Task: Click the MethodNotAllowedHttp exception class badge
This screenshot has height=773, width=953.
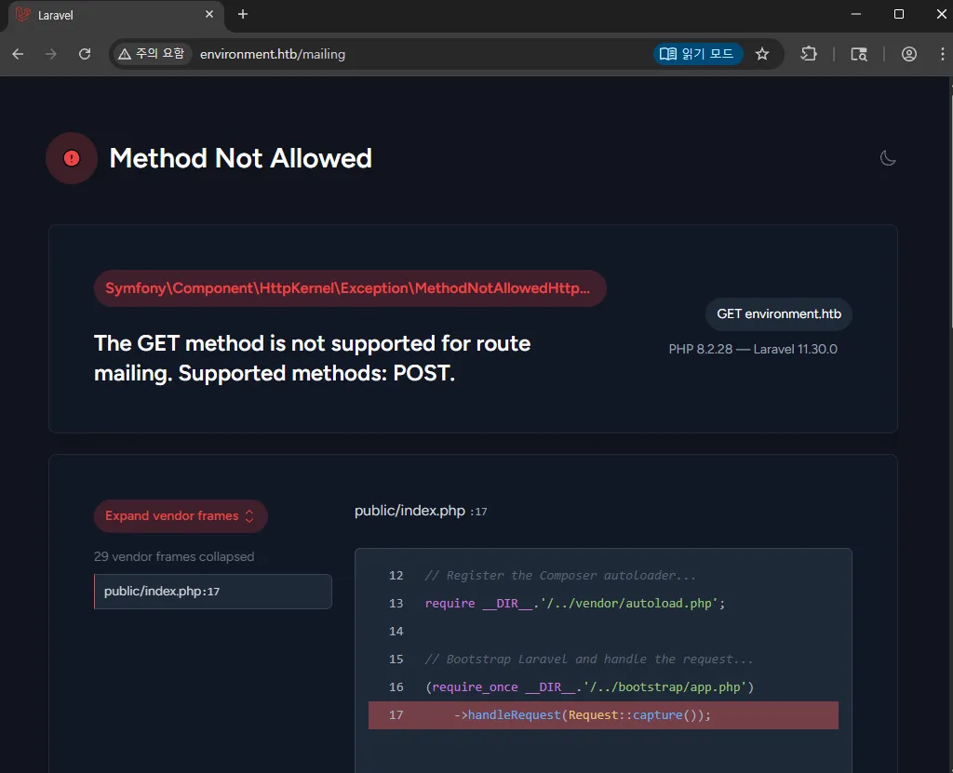Action: click(350, 288)
